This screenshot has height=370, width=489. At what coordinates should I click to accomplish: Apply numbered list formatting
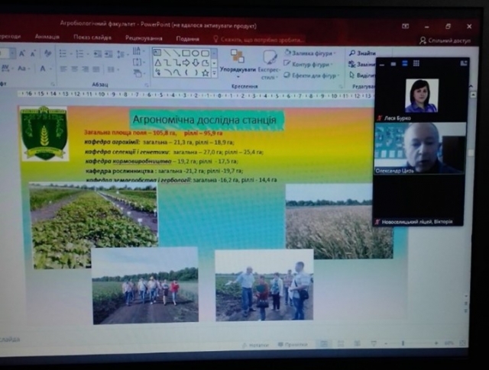[79, 54]
